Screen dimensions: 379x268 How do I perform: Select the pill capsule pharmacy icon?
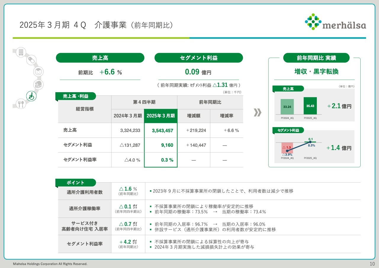click(x=30, y=60)
